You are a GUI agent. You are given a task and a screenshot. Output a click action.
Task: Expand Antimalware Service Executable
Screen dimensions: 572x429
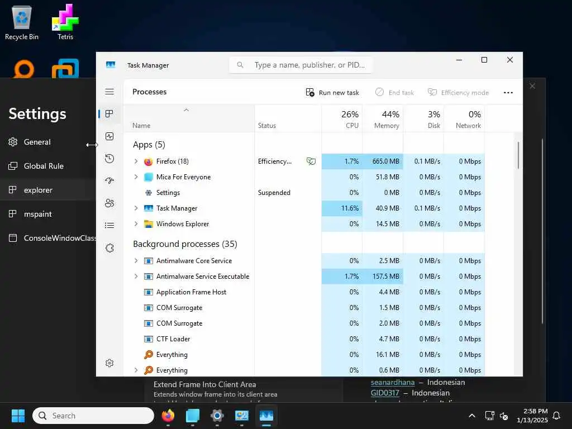tap(136, 277)
